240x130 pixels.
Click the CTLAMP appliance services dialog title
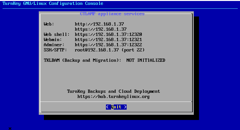click(112, 14)
